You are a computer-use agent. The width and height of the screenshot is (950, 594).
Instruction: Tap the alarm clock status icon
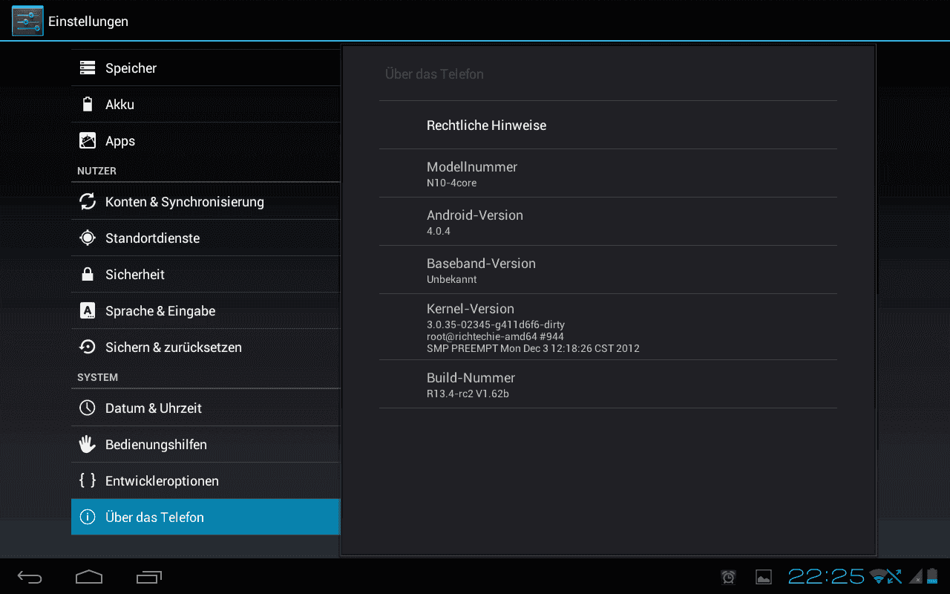tap(729, 577)
